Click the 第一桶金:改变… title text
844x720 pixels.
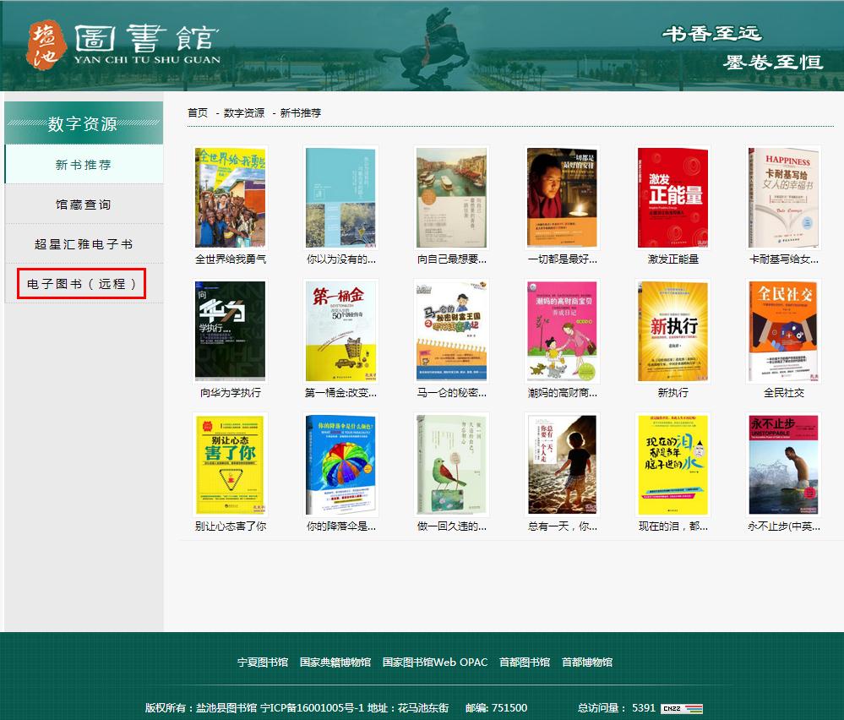340,393
